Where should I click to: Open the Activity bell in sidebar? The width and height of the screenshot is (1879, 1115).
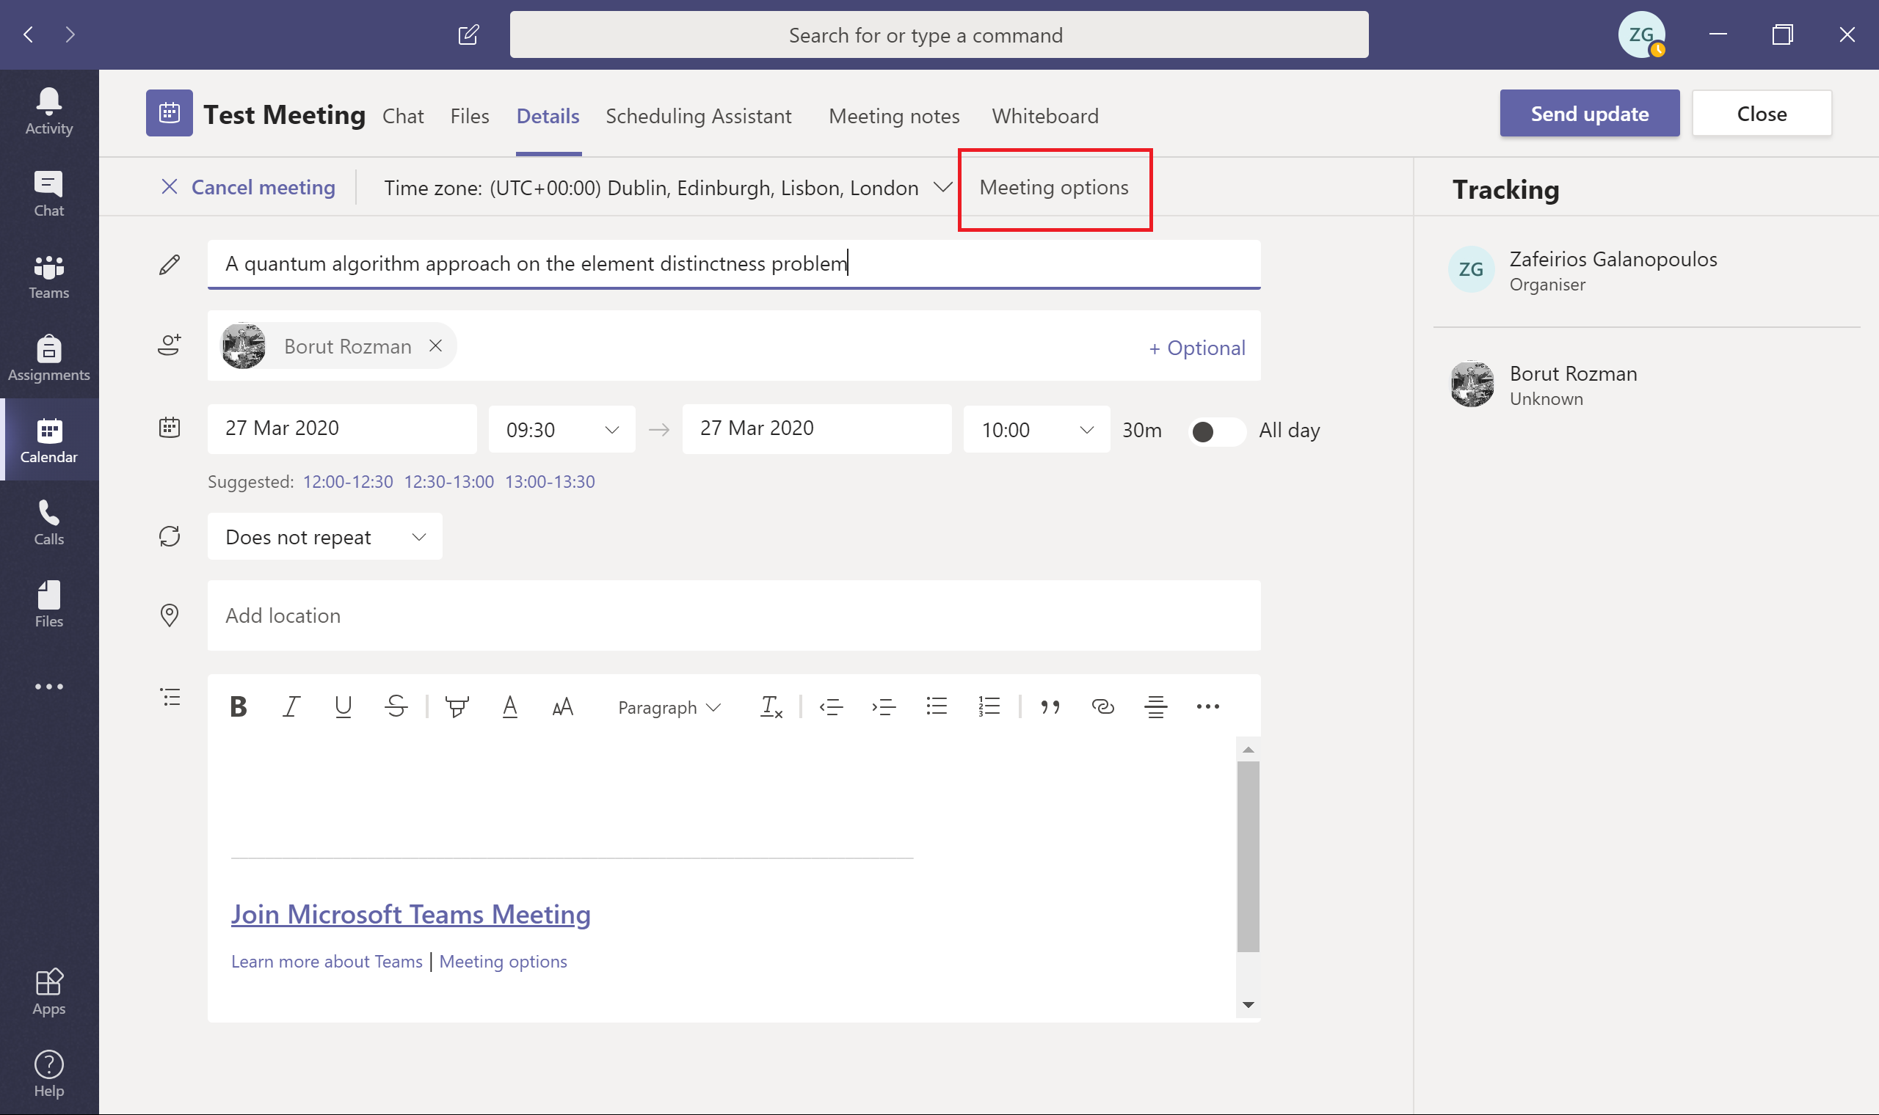(49, 111)
